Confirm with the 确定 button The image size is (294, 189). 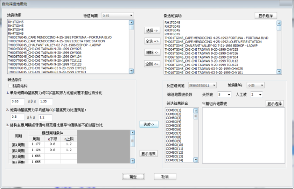[133, 176]
